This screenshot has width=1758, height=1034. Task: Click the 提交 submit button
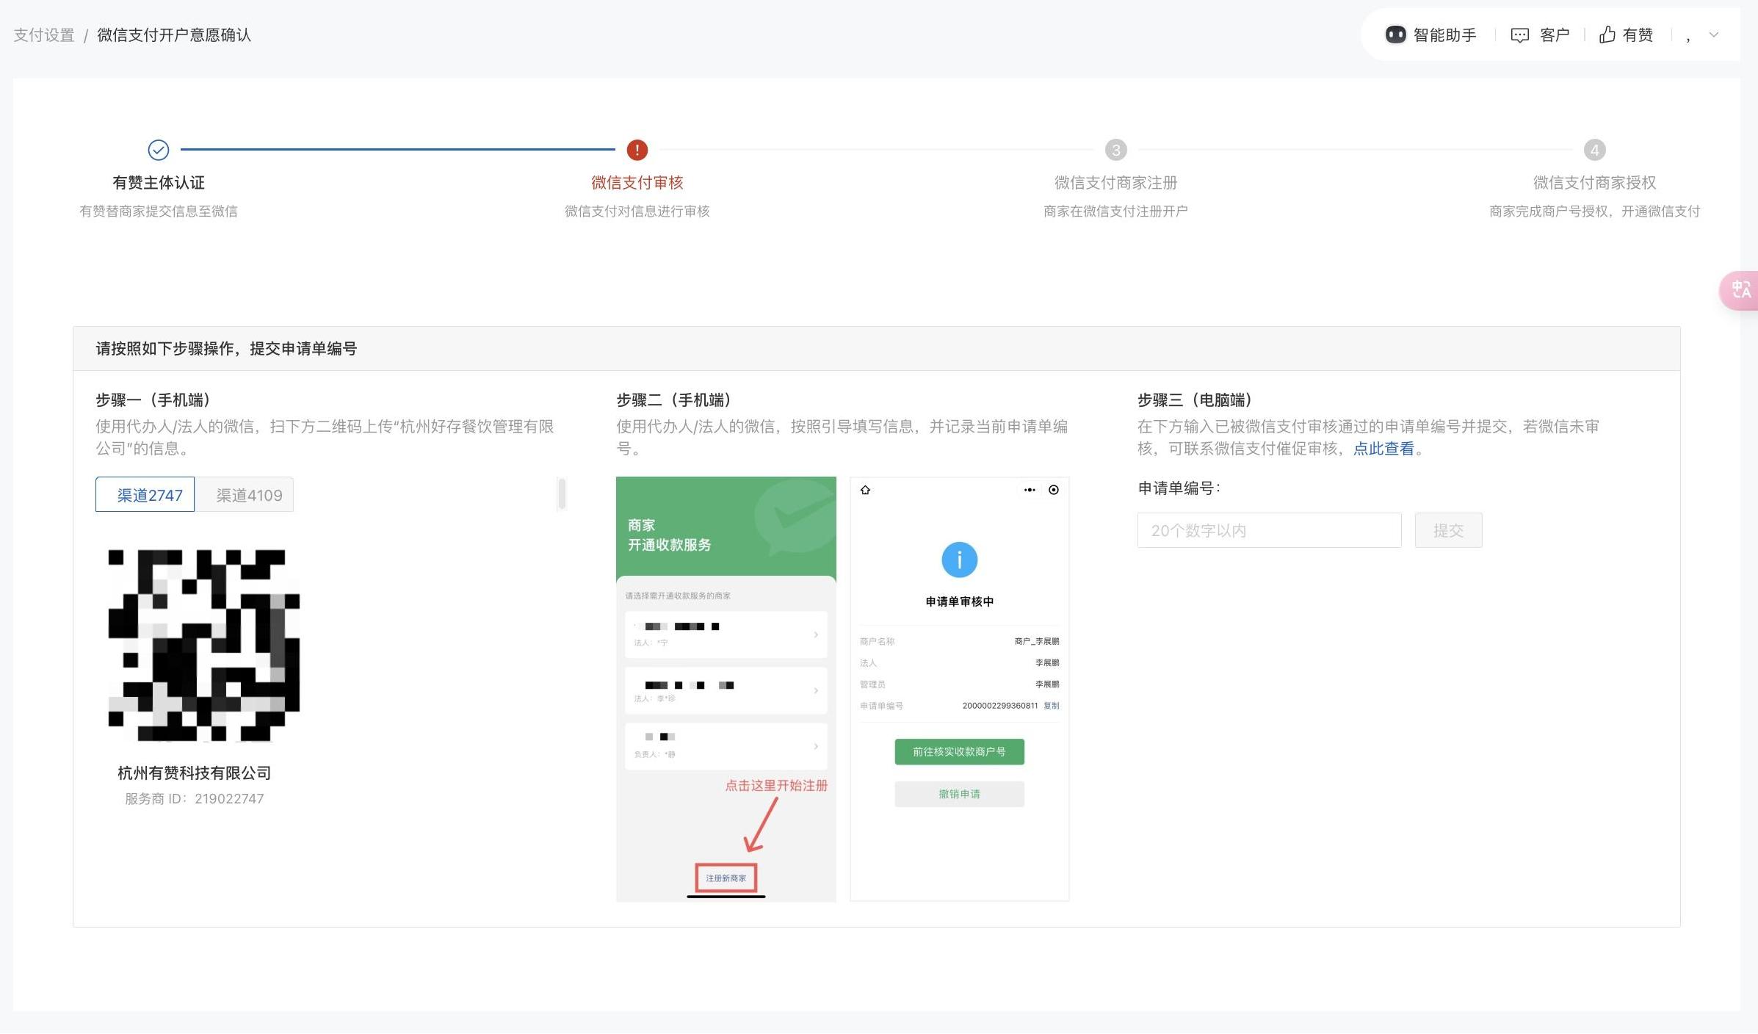click(1448, 529)
